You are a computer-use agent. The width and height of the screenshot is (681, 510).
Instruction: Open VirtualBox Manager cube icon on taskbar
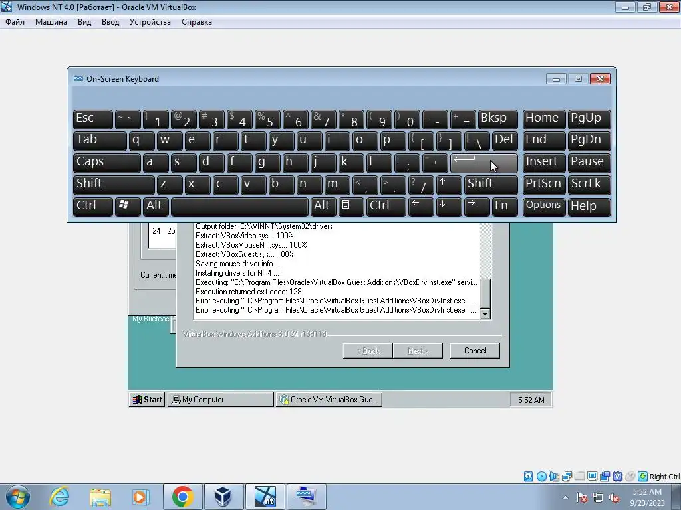pyautogui.click(x=223, y=497)
